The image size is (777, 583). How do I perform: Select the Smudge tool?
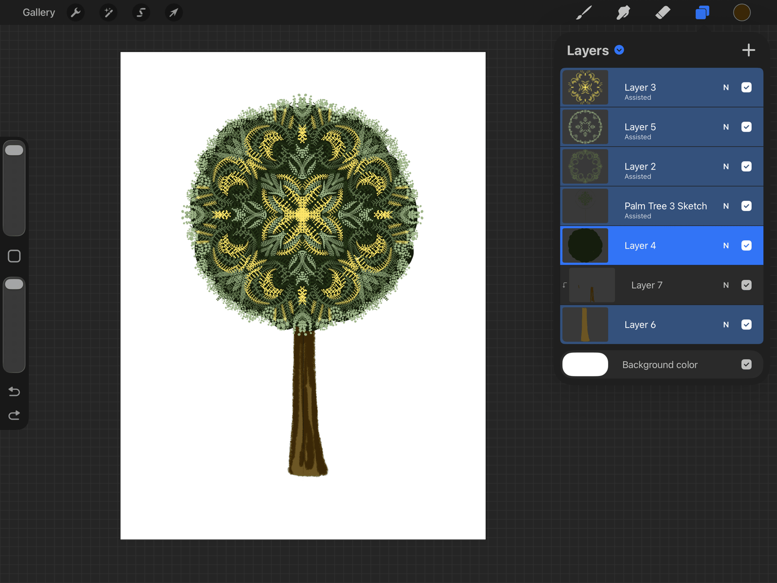click(623, 13)
